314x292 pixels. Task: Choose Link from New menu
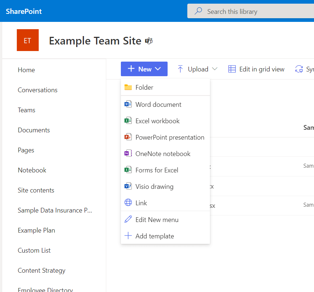[x=165, y=203]
